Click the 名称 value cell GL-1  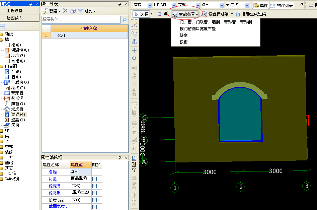[81, 172]
